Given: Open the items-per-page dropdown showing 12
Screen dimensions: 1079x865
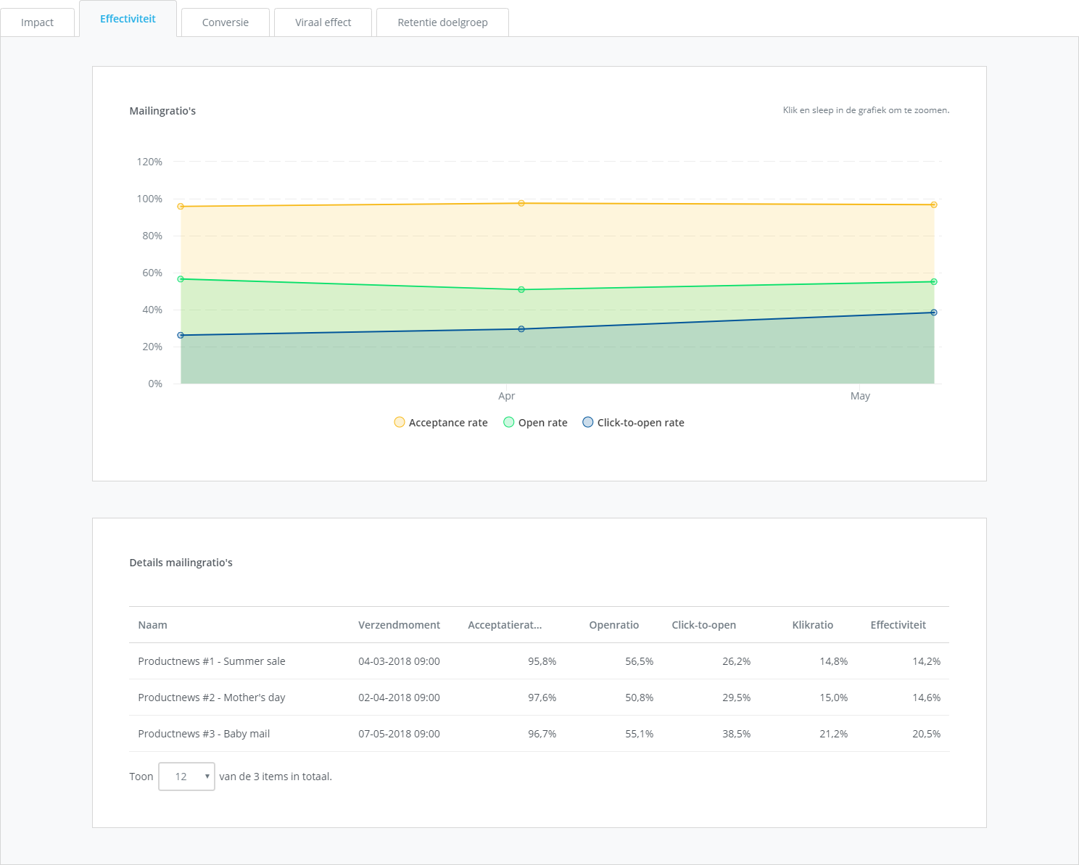Looking at the screenshot, I should point(186,777).
